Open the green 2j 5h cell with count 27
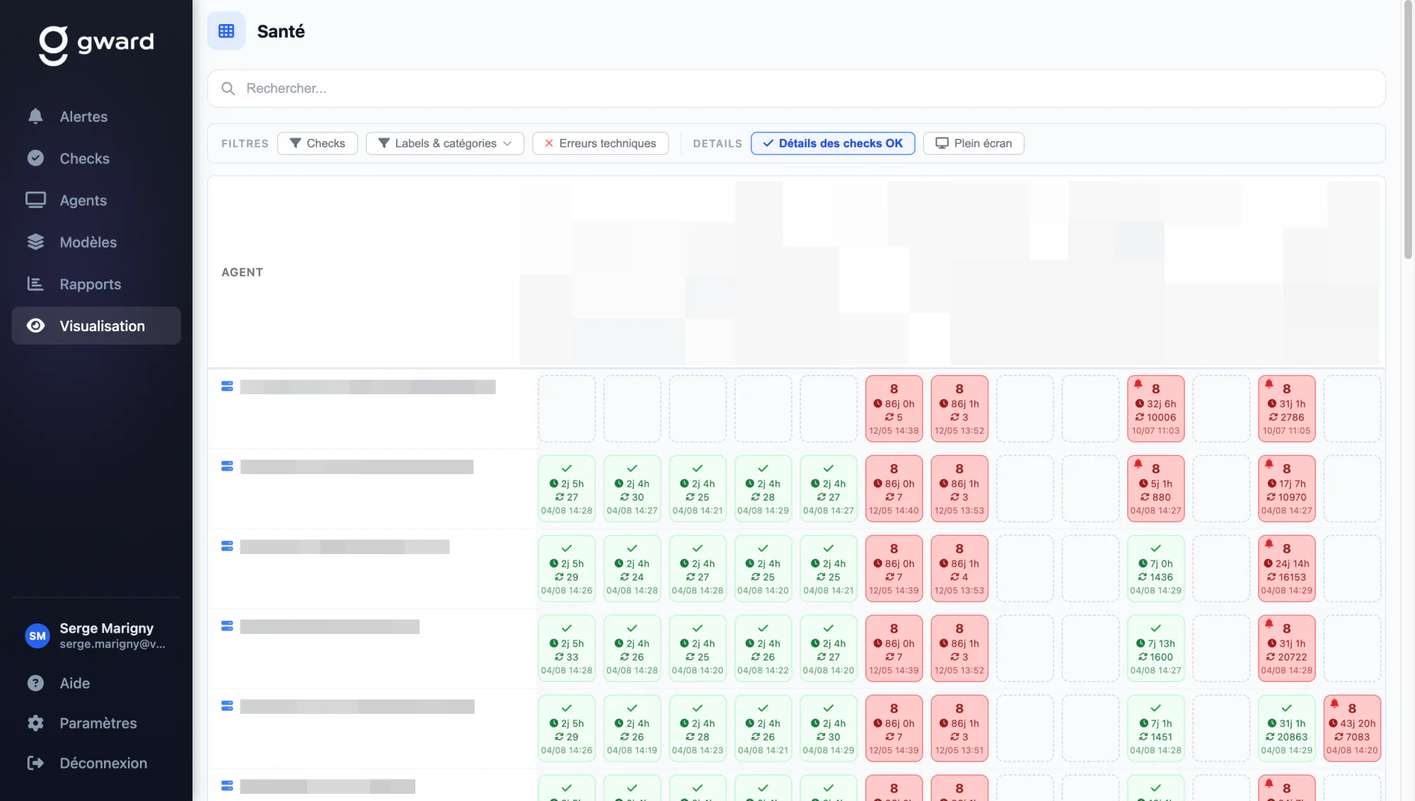The image size is (1415, 801). pyautogui.click(x=567, y=489)
